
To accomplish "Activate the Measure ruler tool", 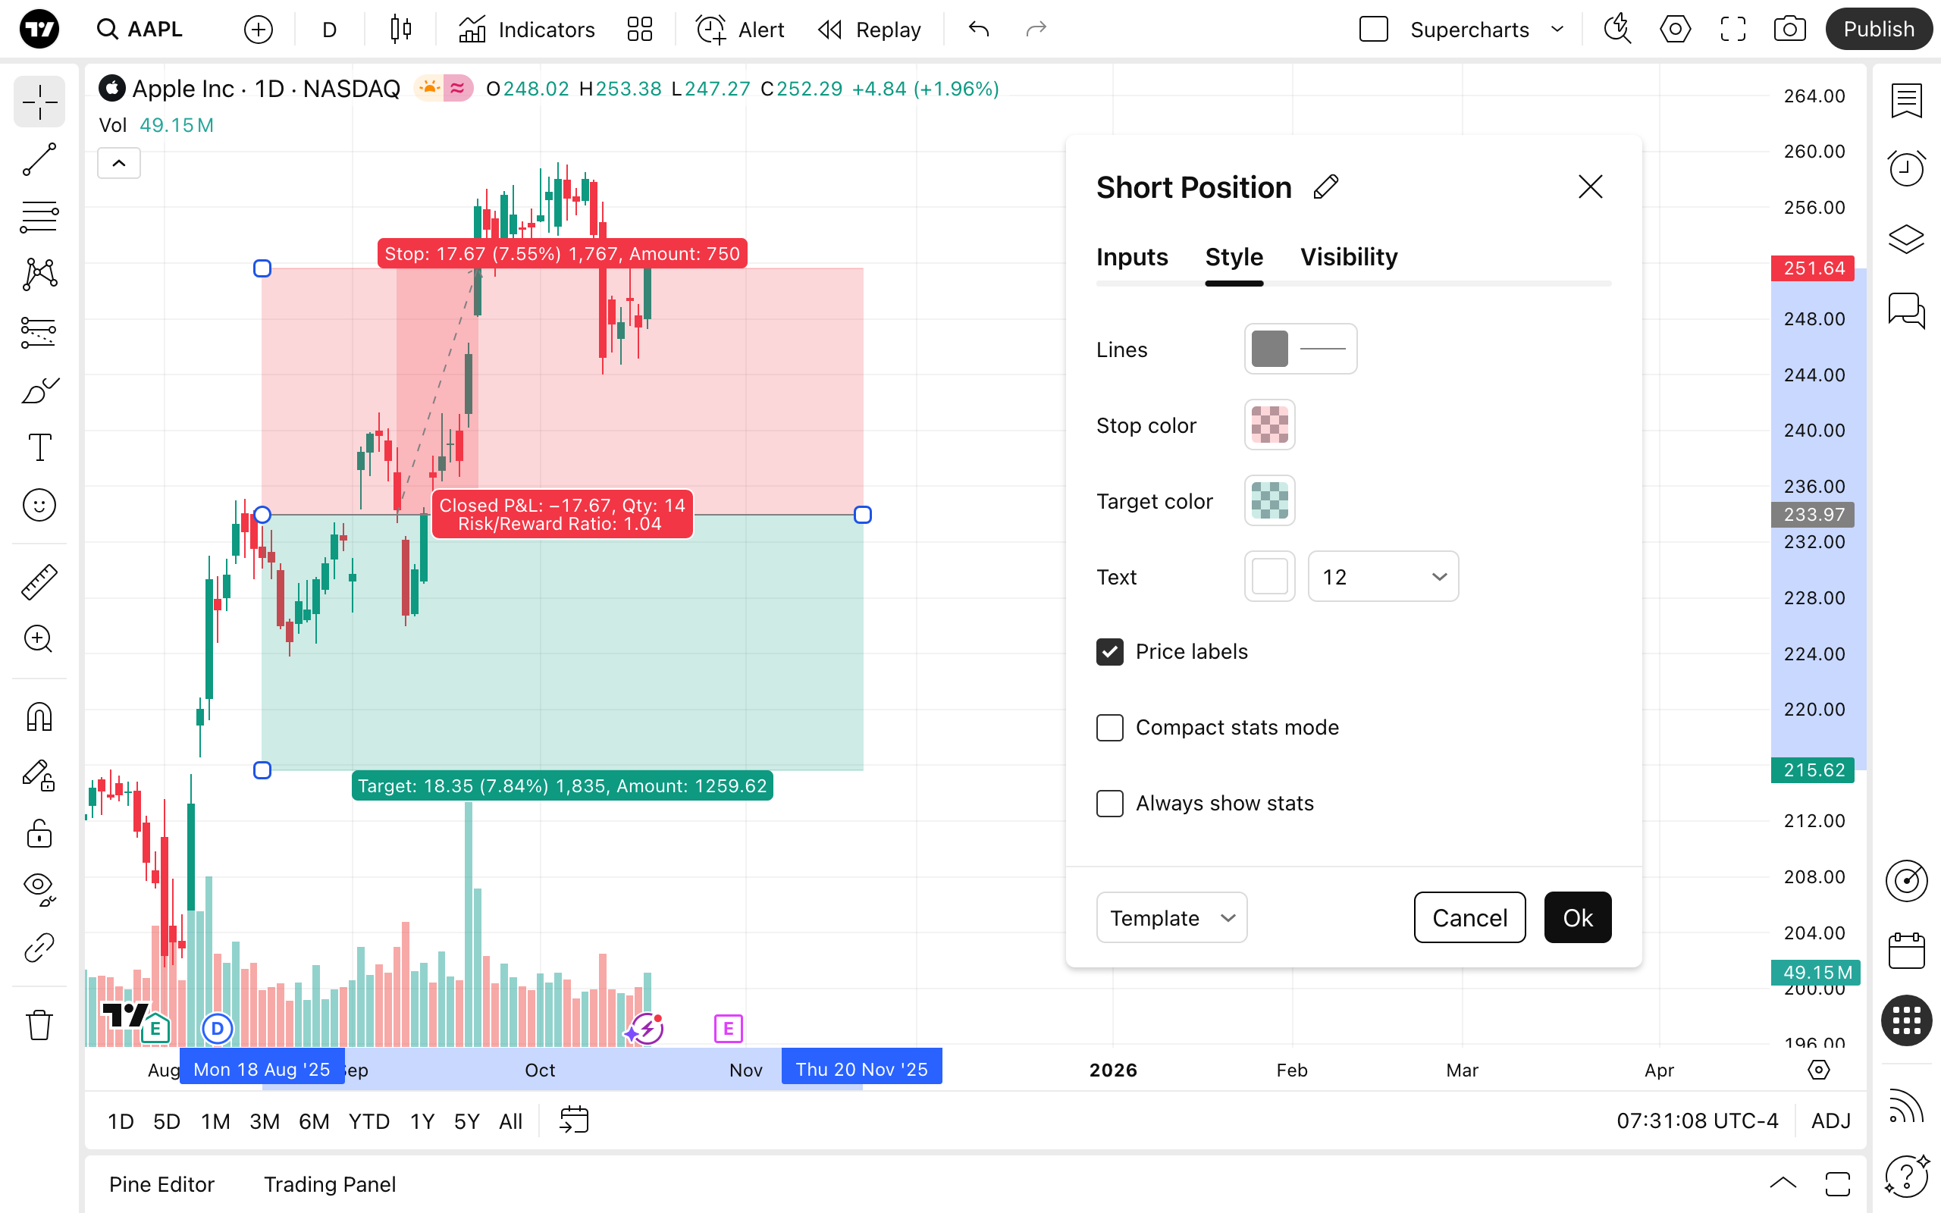I will point(39,581).
